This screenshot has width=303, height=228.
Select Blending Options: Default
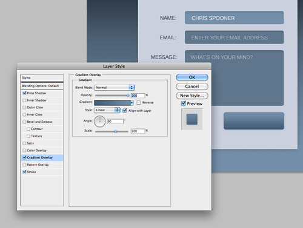click(42, 86)
